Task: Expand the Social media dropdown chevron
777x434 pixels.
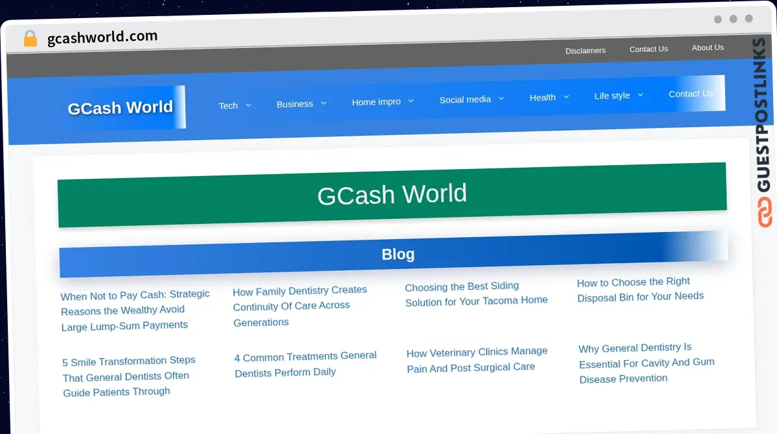Action: [501, 98]
